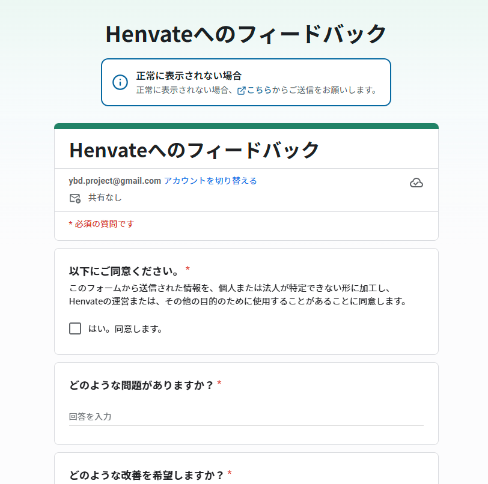This screenshot has width=488, height=484.
Task: Click the top page title Henvateへのフィードバック
Action: (x=246, y=34)
